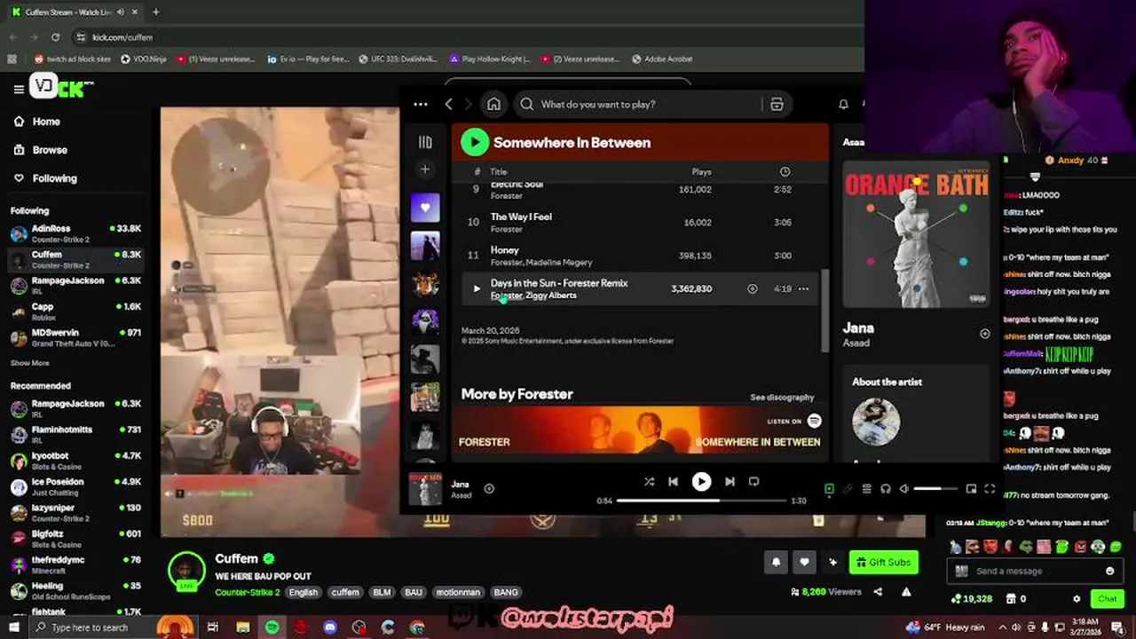Click Spotify home icon
Viewport: 1136px width, 639px height.
pyautogui.click(x=493, y=104)
